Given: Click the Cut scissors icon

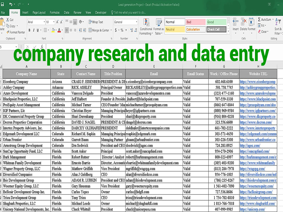Looking at the screenshot, I should coord(8,20).
